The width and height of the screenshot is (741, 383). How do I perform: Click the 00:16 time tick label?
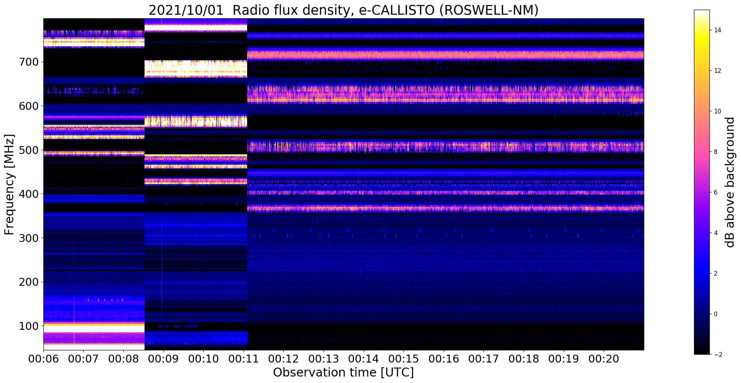tap(444, 359)
